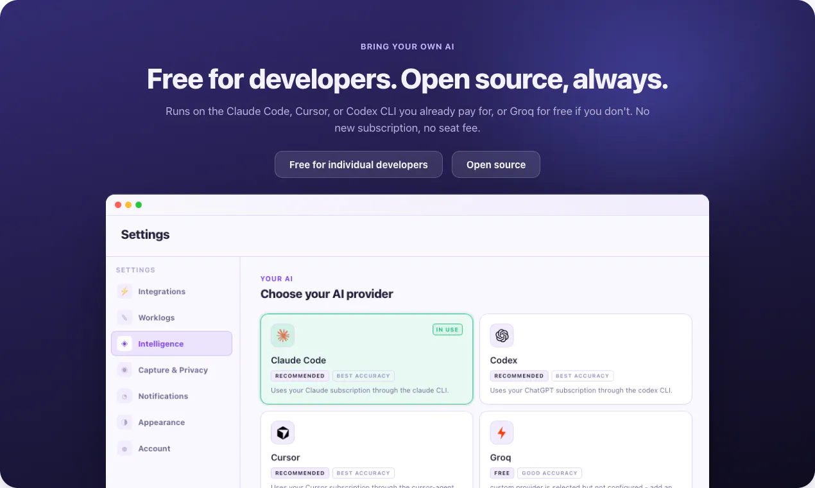Click the Account sidebar icon
Image resolution: width=815 pixels, height=488 pixels.
tap(124, 449)
